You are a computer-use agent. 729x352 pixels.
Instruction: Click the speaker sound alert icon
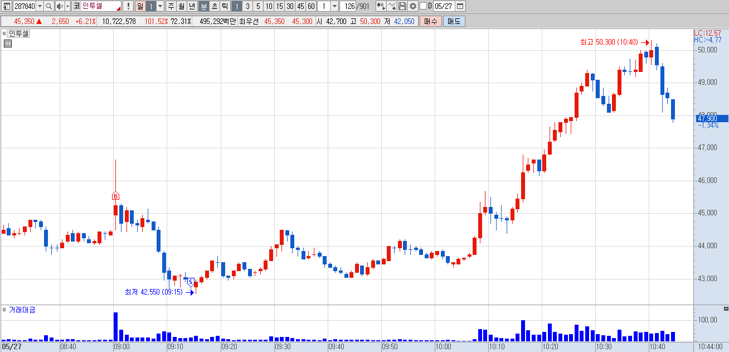point(59,6)
